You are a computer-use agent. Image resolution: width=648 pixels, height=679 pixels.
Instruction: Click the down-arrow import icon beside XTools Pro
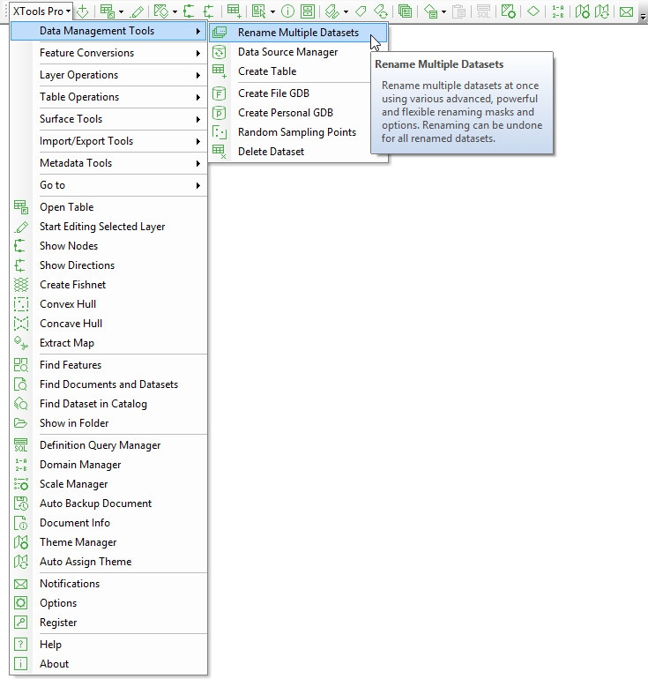click(83, 11)
